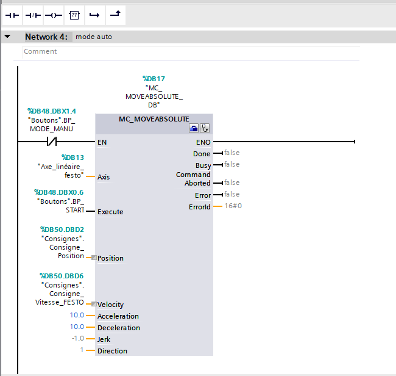Open MC_MOVEABSOLUTE diagnostics stethoscope icon
Image resolution: width=396 pixels, height=376 pixels.
pyautogui.click(x=205, y=128)
